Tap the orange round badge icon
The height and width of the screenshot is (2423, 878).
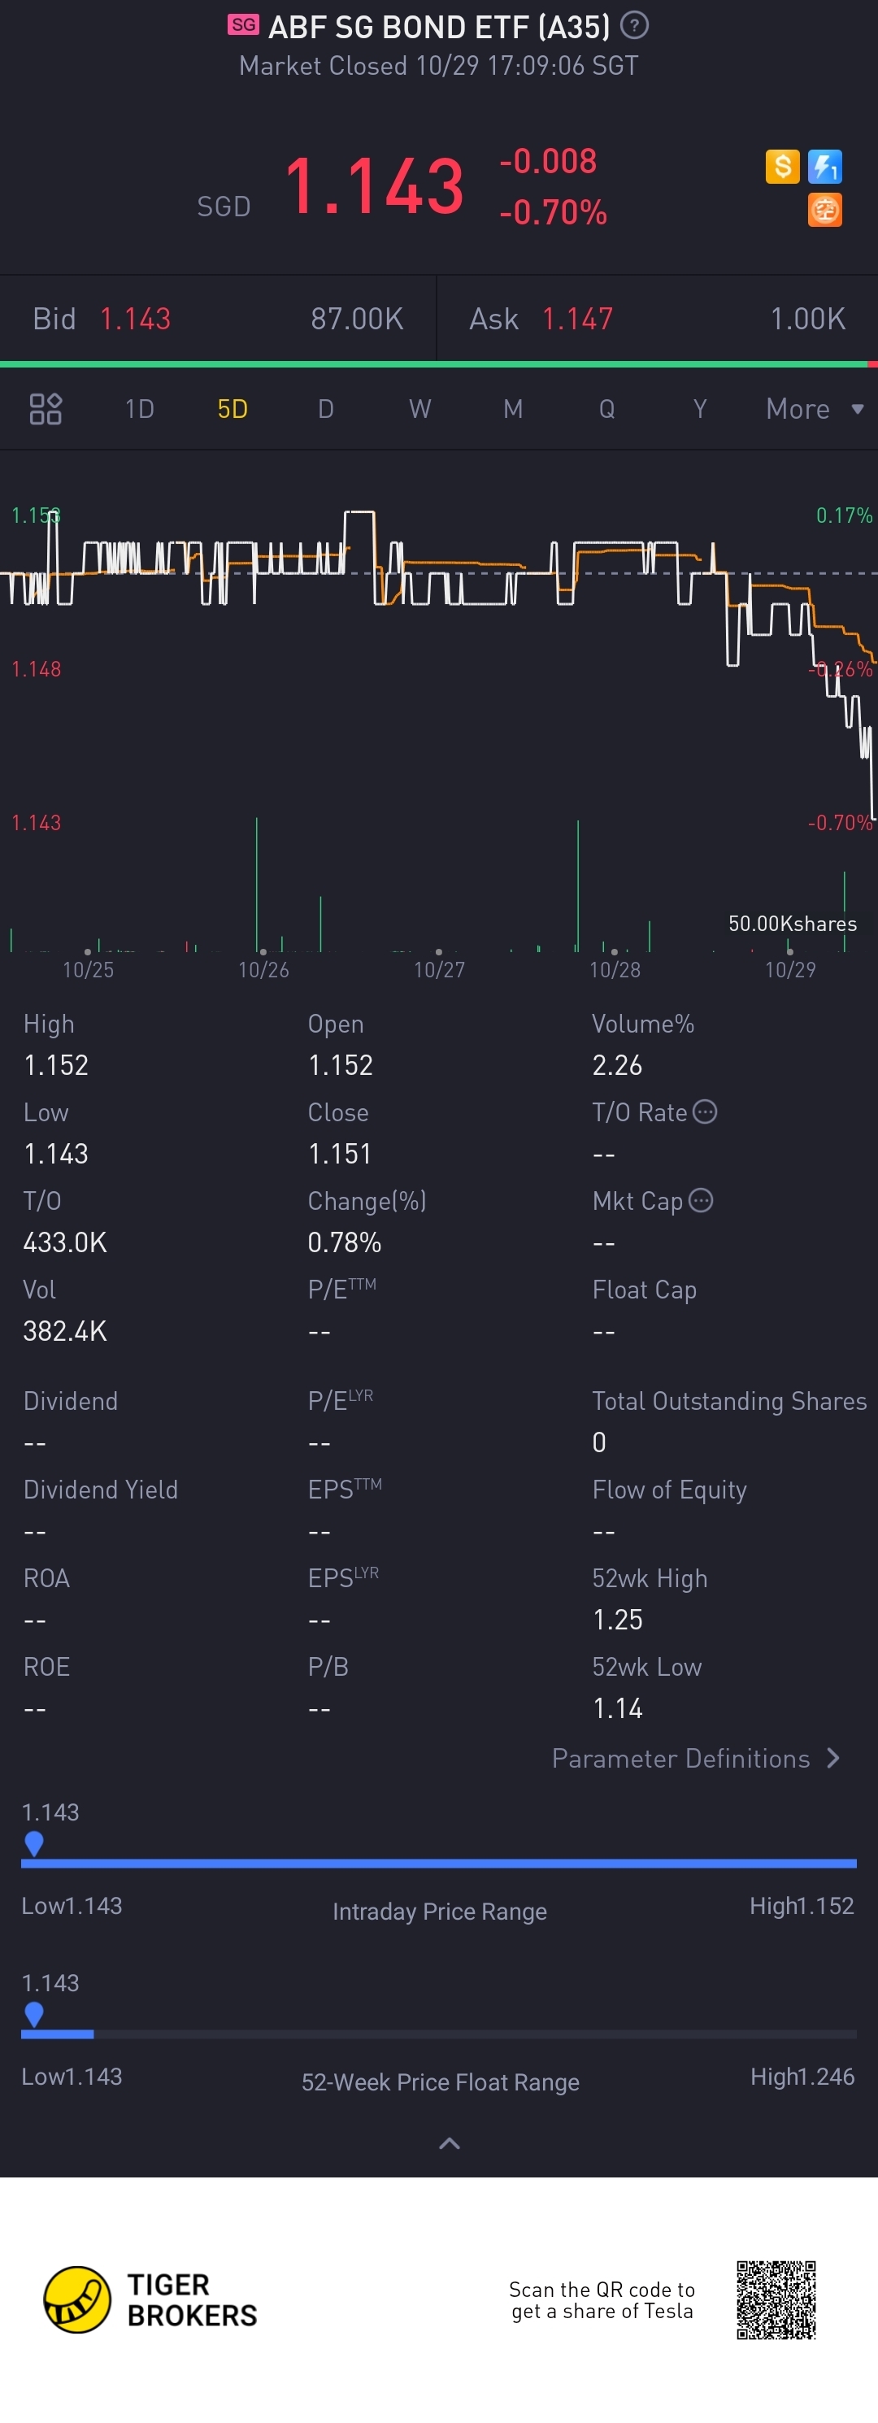point(825,210)
